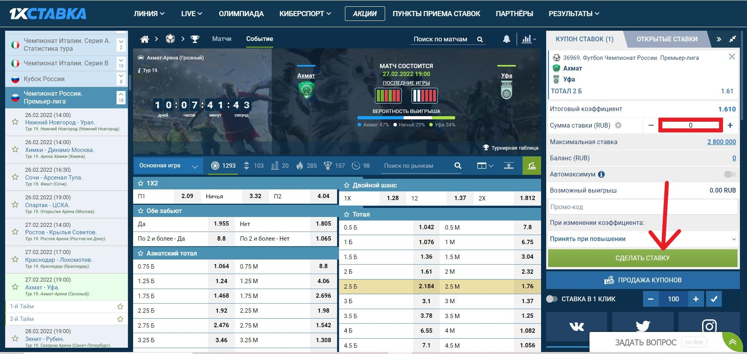Open the LIVE dropdown menu
The width and height of the screenshot is (747, 354).
pos(192,13)
